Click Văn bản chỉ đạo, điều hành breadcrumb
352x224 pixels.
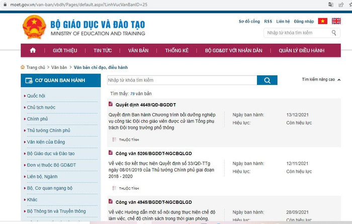tap(101, 67)
